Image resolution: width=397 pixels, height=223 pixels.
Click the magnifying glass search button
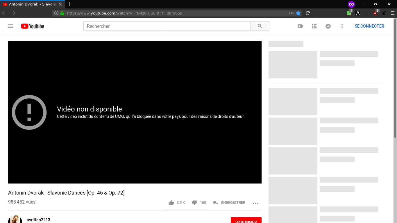coord(260,26)
